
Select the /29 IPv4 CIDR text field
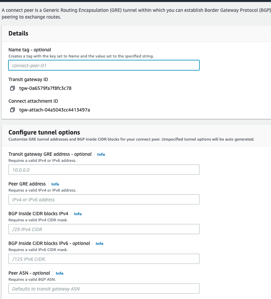104,229
